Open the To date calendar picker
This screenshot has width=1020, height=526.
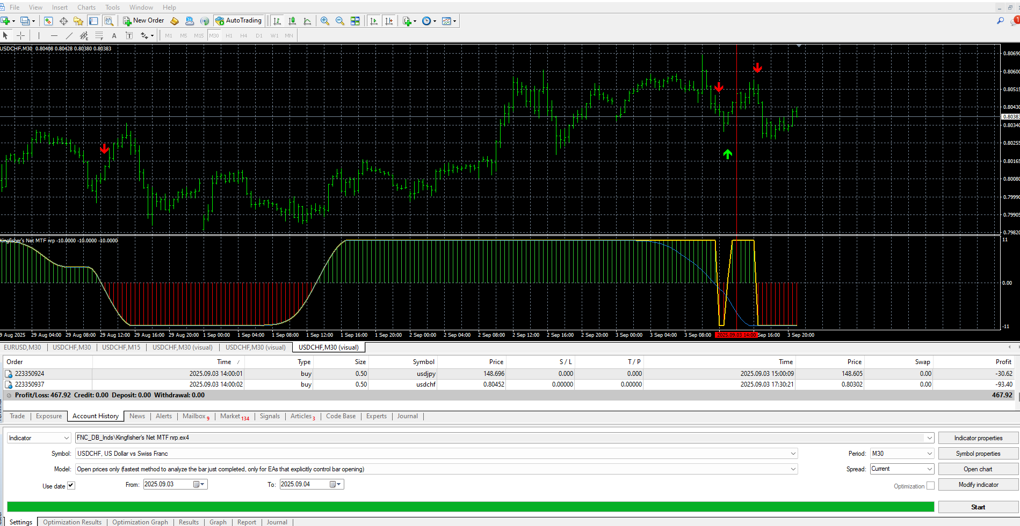[336, 484]
